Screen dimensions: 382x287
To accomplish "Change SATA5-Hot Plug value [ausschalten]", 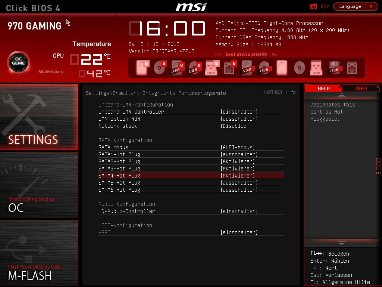I will (x=239, y=182).
